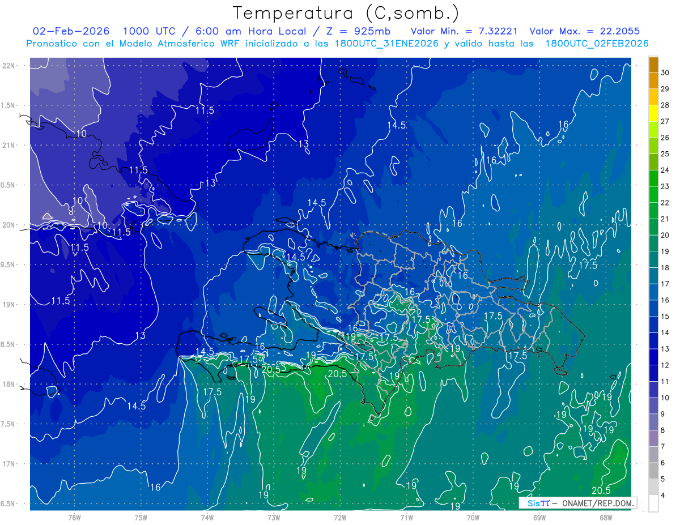This screenshot has height=525, width=680.
Task: Click the "70W" longitude label
Action: pyautogui.click(x=473, y=518)
